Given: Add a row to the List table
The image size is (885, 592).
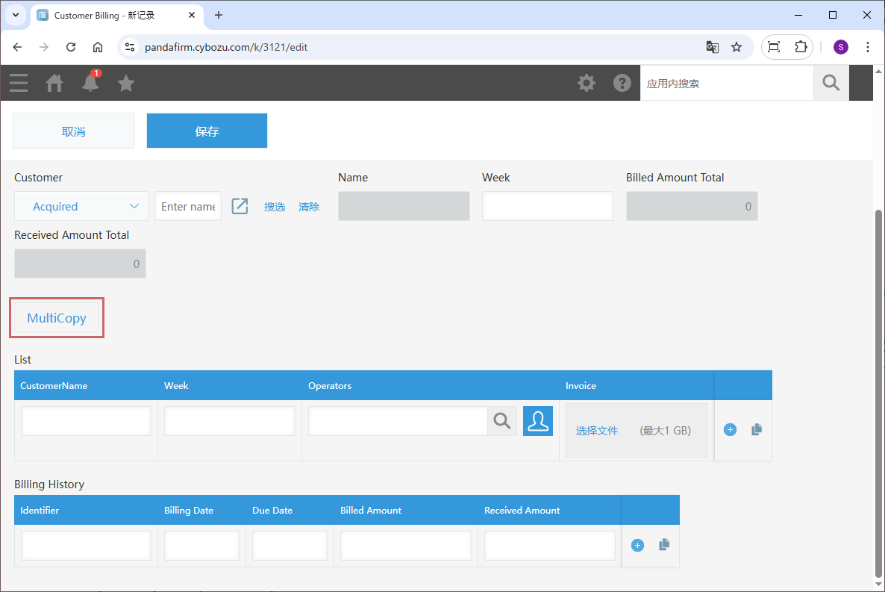Looking at the screenshot, I should (730, 430).
